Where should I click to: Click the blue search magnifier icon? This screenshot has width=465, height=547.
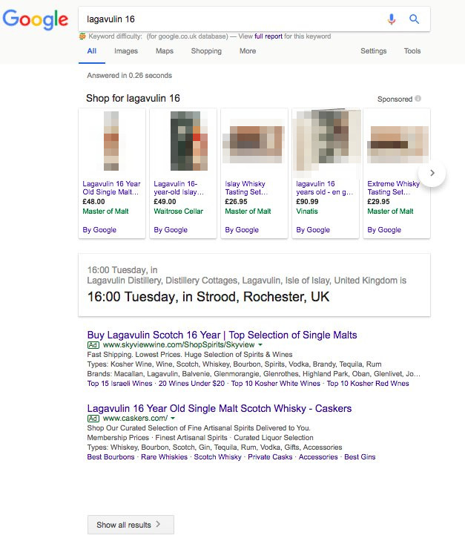pyautogui.click(x=414, y=19)
